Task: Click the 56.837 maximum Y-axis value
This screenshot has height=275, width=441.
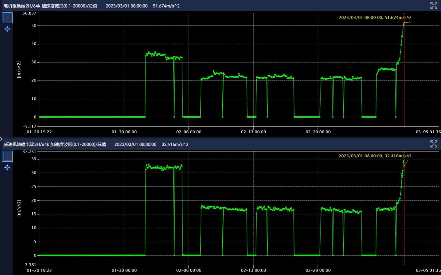Action: (29, 13)
